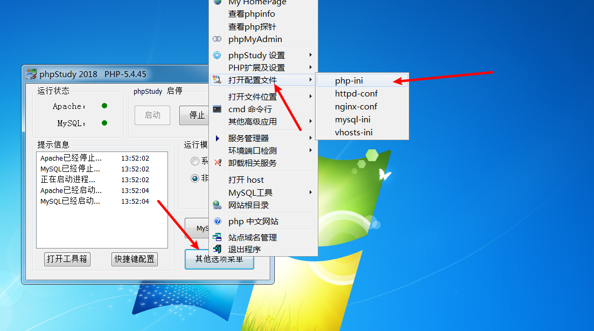Open vhosts-ini config file

click(x=362, y=132)
